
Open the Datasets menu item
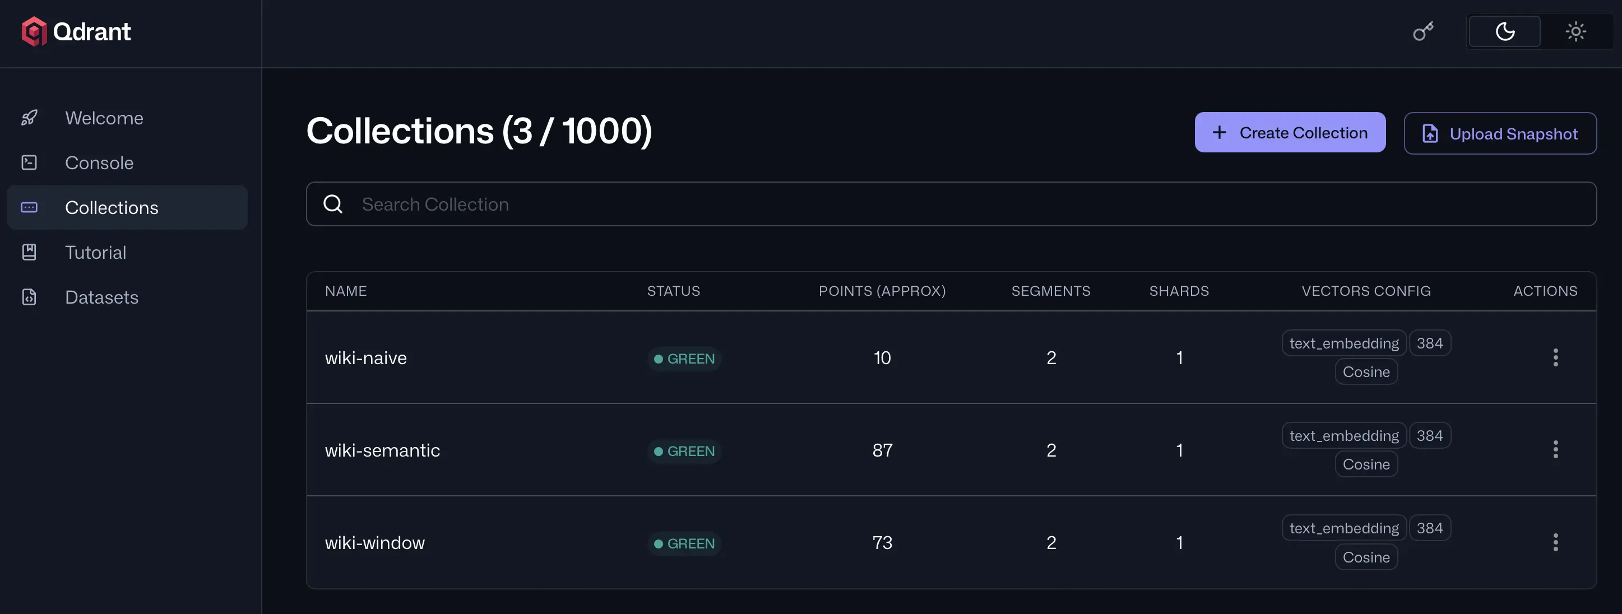click(x=102, y=297)
